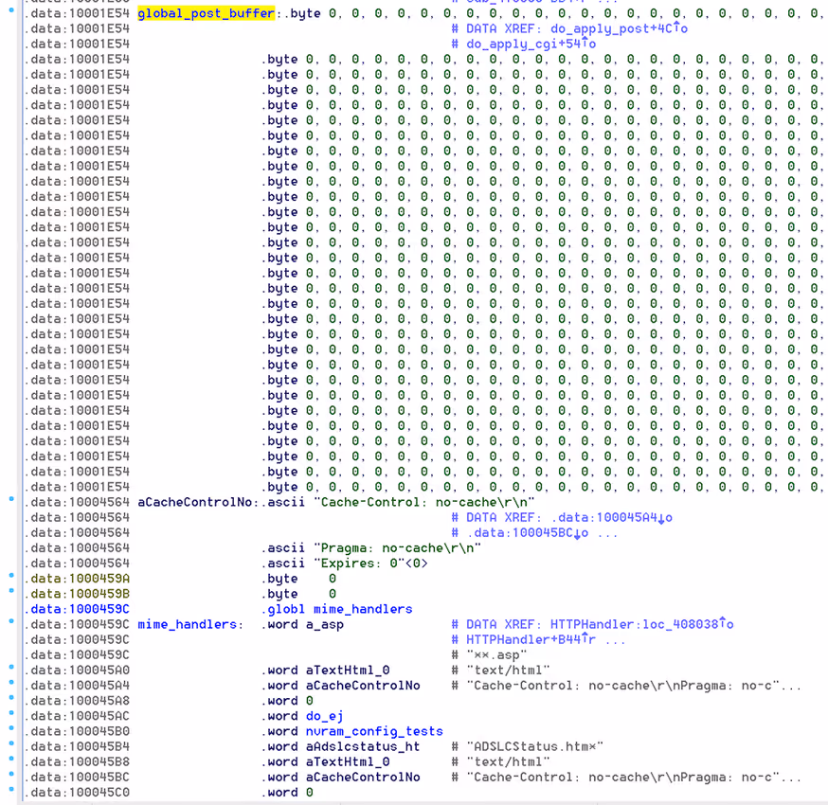The height and width of the screenshot is (805, 828).
Task: Click the breakpoint dot beside global_post_buffer
Action: [x=11, y=9]
